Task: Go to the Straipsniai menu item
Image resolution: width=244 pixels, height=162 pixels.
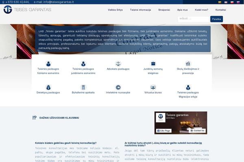Action: click(x=164, y=10)
